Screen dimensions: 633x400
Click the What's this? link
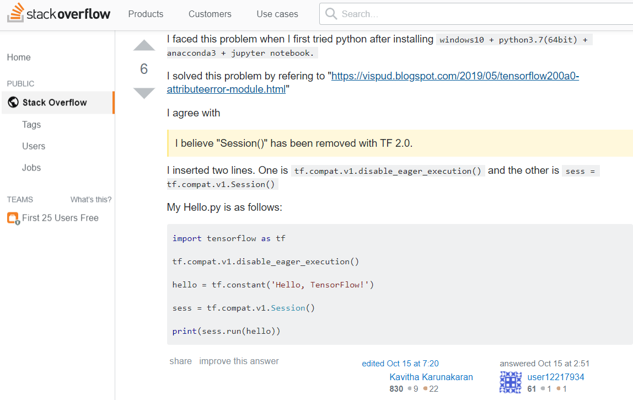(x=91, y=200)
